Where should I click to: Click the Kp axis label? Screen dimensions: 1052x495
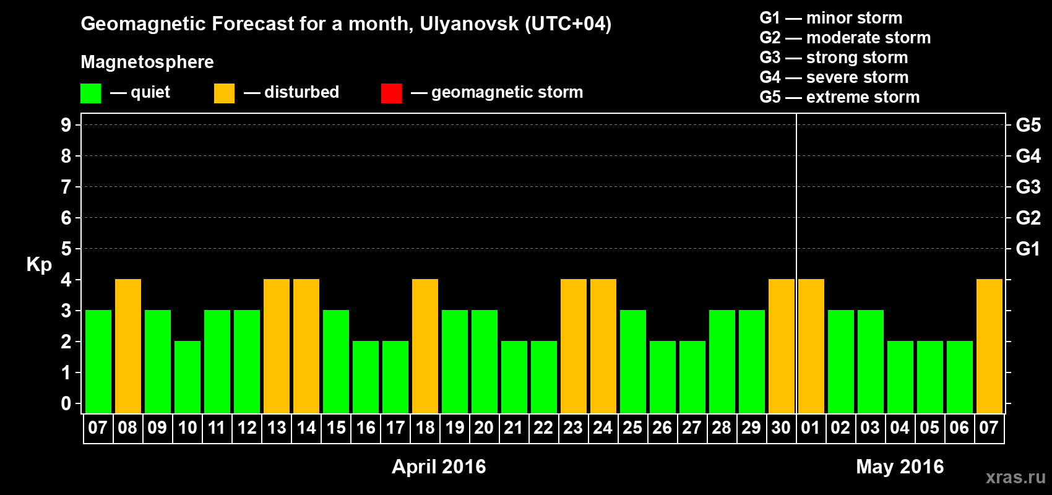39,264
